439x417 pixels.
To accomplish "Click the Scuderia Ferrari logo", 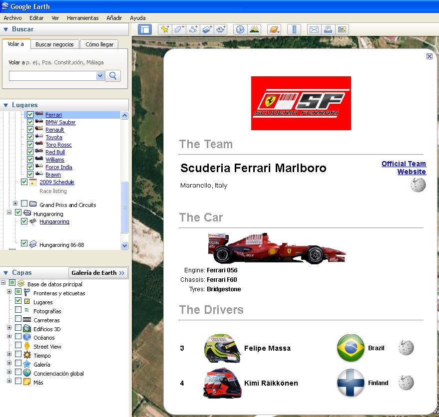I will click(x=301, y=103).
